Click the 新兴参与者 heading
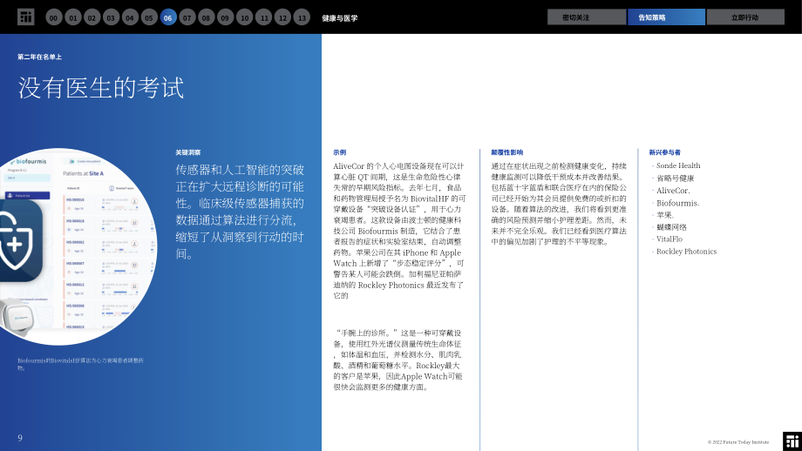This screenshot has height=451, width=802. tap(664, 152)
